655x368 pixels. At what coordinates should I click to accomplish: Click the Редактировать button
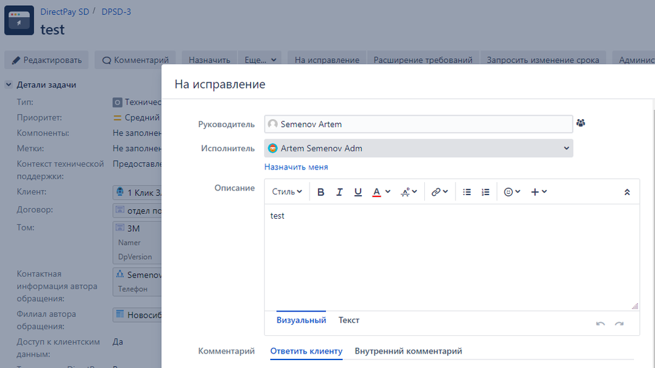pos(47,60)
